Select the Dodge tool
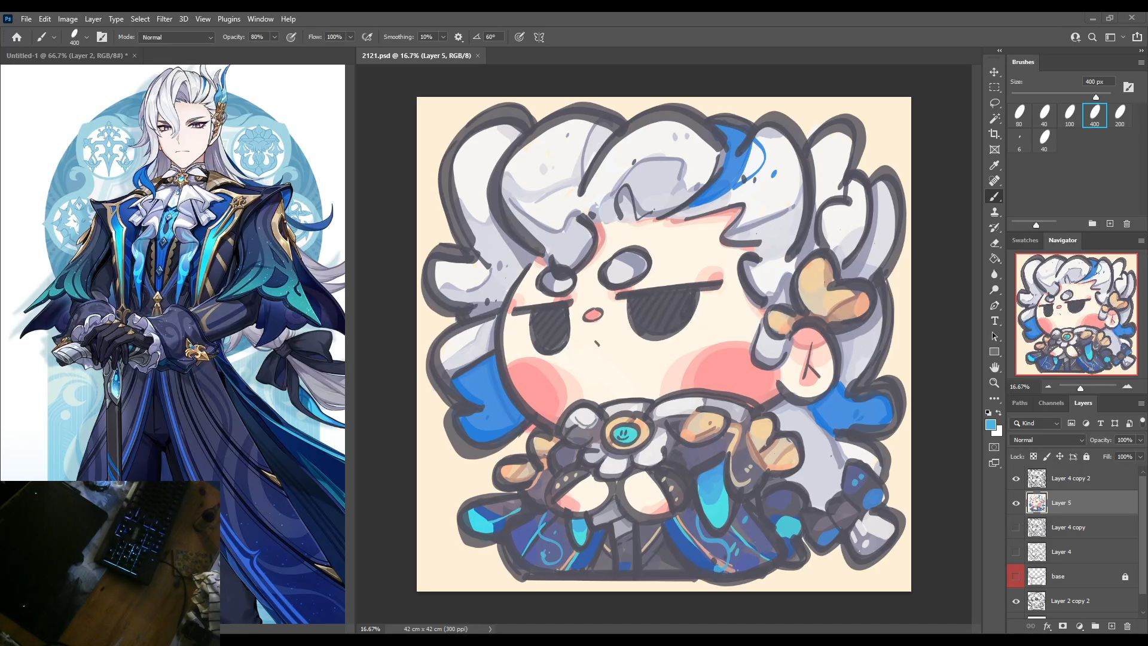The height and width of the screenshot is (646, 1148). (x=994, y=290)
